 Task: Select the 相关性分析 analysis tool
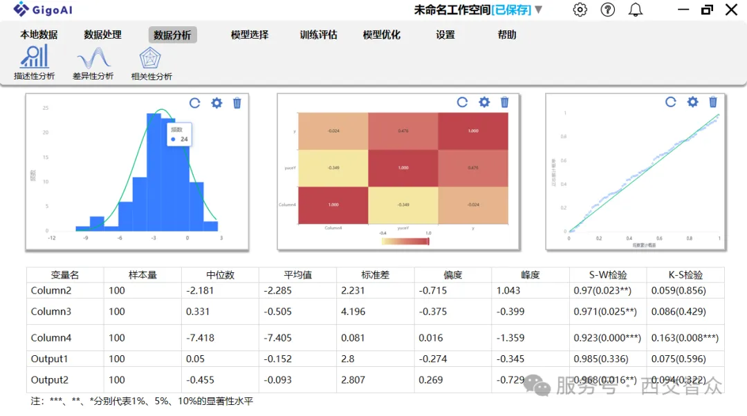click(151, 62)
